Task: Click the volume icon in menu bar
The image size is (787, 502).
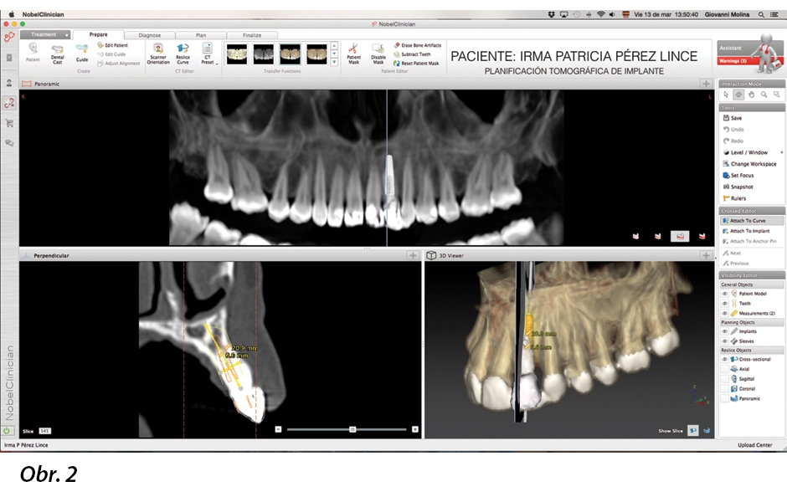Action: 612,14
